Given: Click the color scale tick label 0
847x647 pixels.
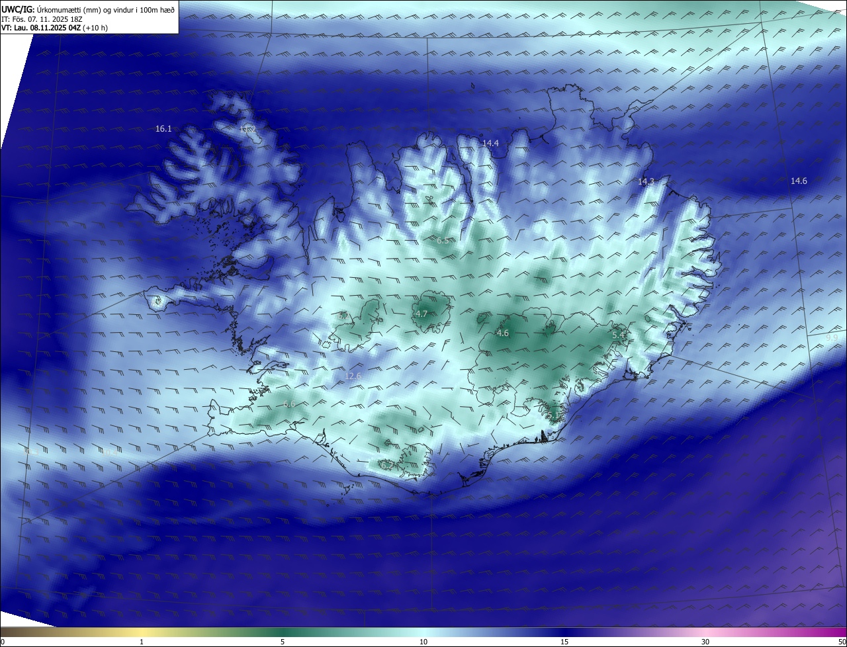Looking at the screenshot, I should pyautogui.click(x=3, y=642).
